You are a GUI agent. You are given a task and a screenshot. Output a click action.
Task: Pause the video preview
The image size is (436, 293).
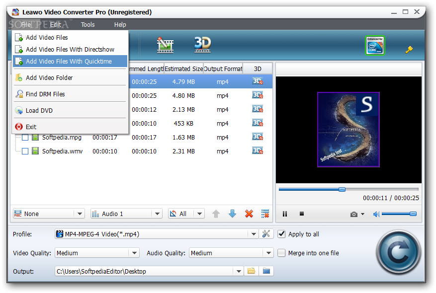tap(285, 214)
